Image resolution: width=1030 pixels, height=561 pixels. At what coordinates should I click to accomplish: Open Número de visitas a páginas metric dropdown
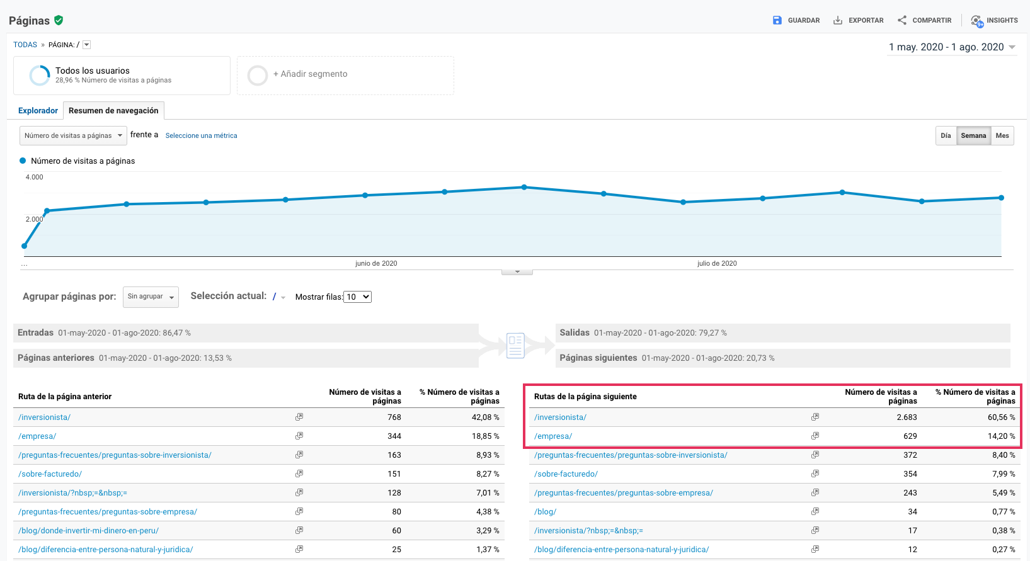tap(73, 135)
